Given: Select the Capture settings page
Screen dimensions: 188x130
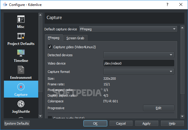Looking at the screenshot, I should point(21,89).
